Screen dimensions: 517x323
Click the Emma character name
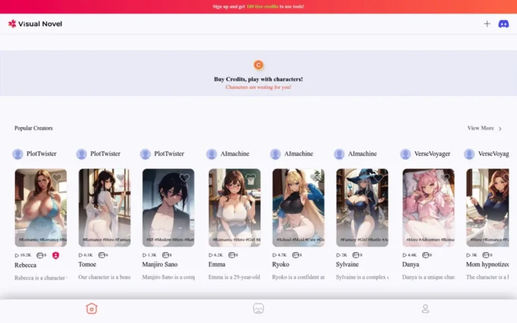(x=217, y=264)
